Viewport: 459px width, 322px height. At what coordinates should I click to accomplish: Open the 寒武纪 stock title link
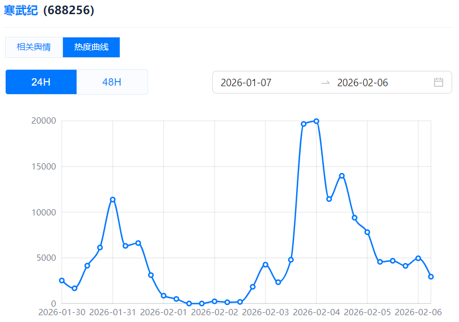pos(20,10)
